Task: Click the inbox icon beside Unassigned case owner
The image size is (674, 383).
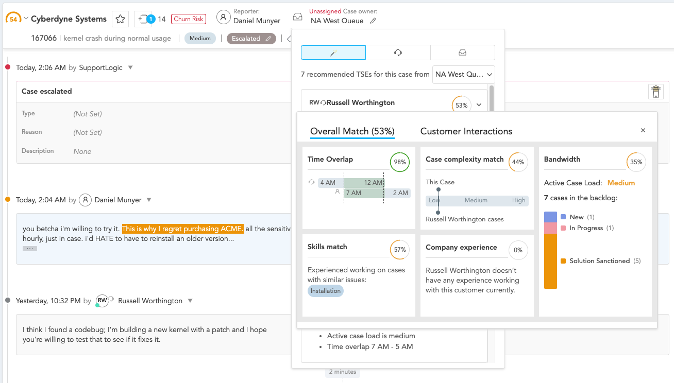Action: [297, 16]
